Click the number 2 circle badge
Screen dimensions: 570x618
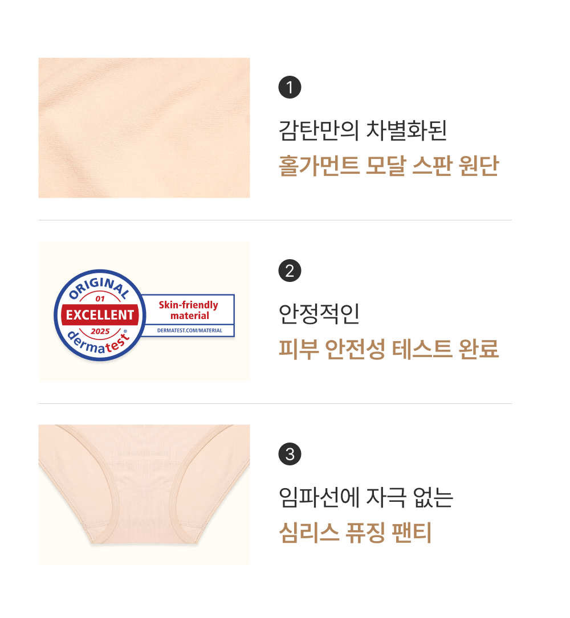pos(290,271)
